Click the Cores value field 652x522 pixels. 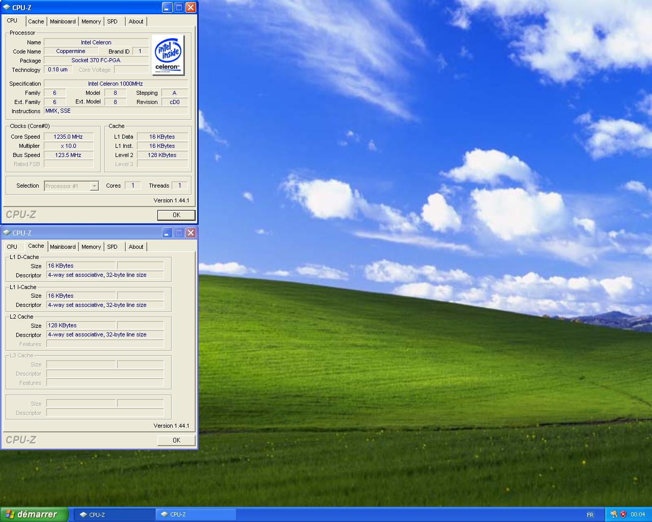[x=133, y=186]
